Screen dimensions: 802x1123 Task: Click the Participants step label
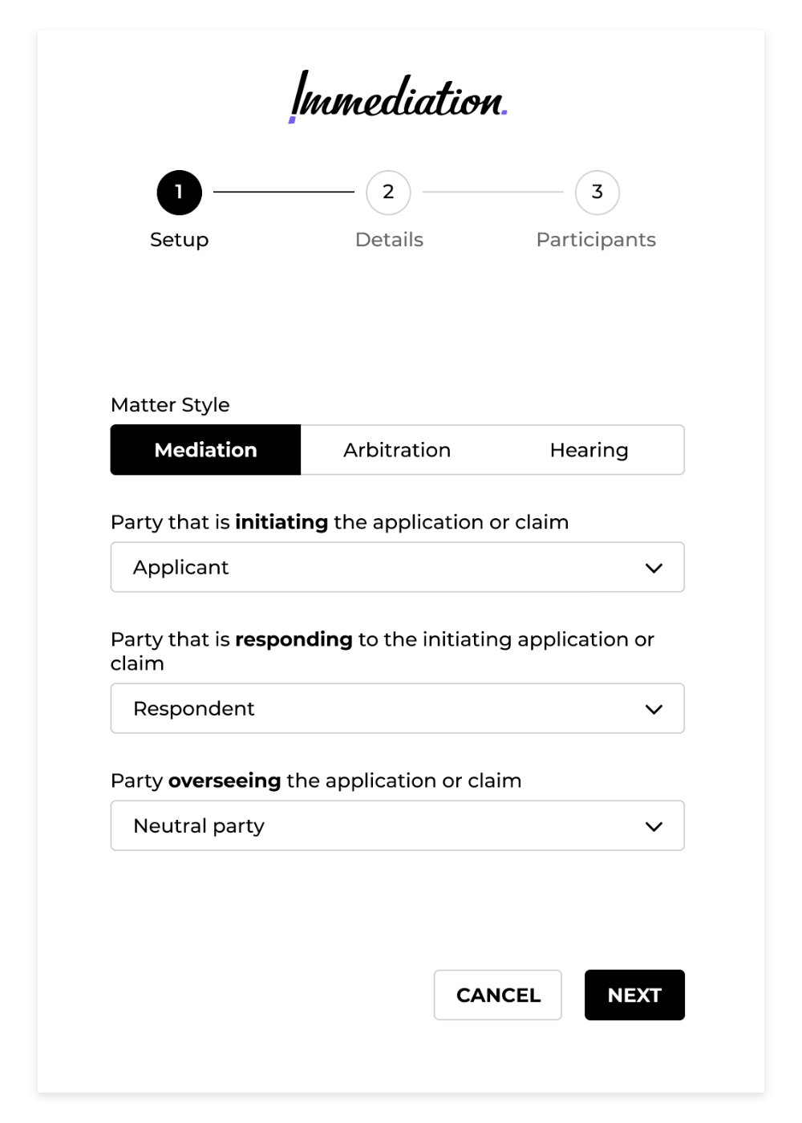click(x=597, y=239)
